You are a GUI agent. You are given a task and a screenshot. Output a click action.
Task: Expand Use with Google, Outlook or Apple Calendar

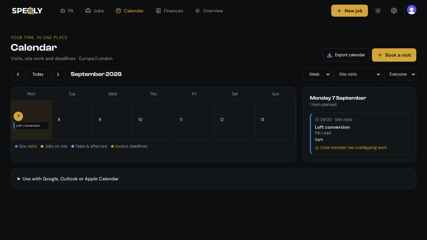(213, 179)
